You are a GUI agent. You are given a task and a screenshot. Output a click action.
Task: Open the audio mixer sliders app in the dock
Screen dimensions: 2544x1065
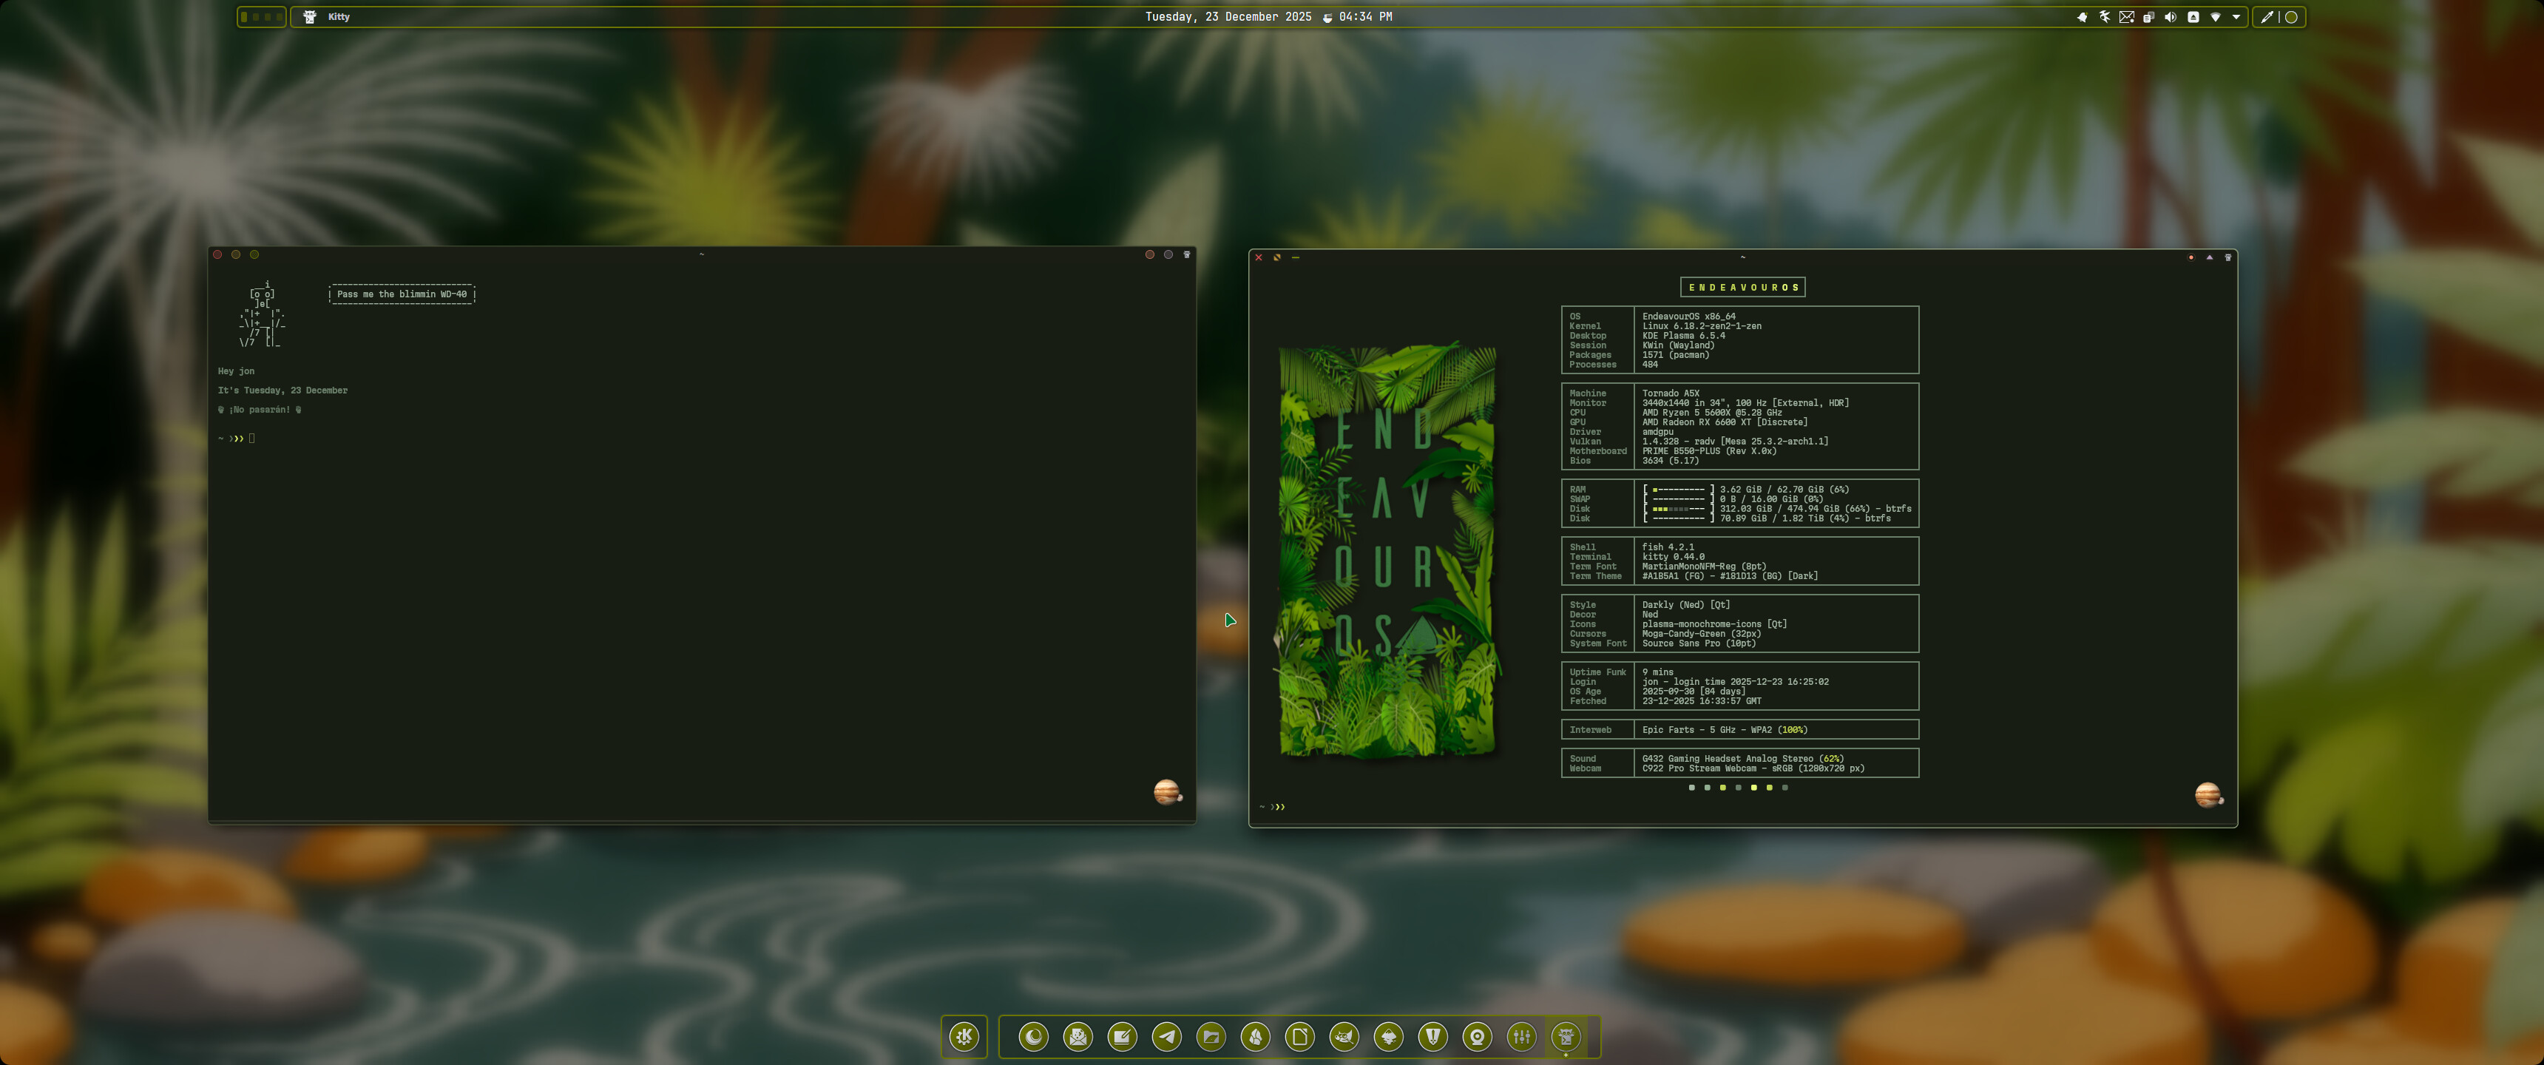(1522, 1036)
